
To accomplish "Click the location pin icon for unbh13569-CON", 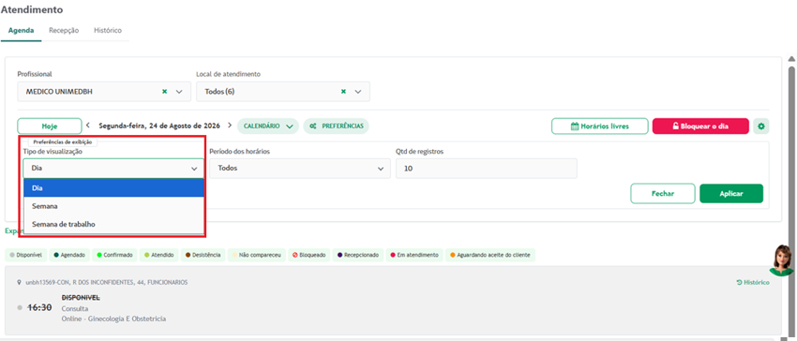I will pyautogui.click(x=20, y=282).
